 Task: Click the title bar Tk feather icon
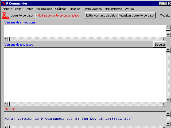3,3
